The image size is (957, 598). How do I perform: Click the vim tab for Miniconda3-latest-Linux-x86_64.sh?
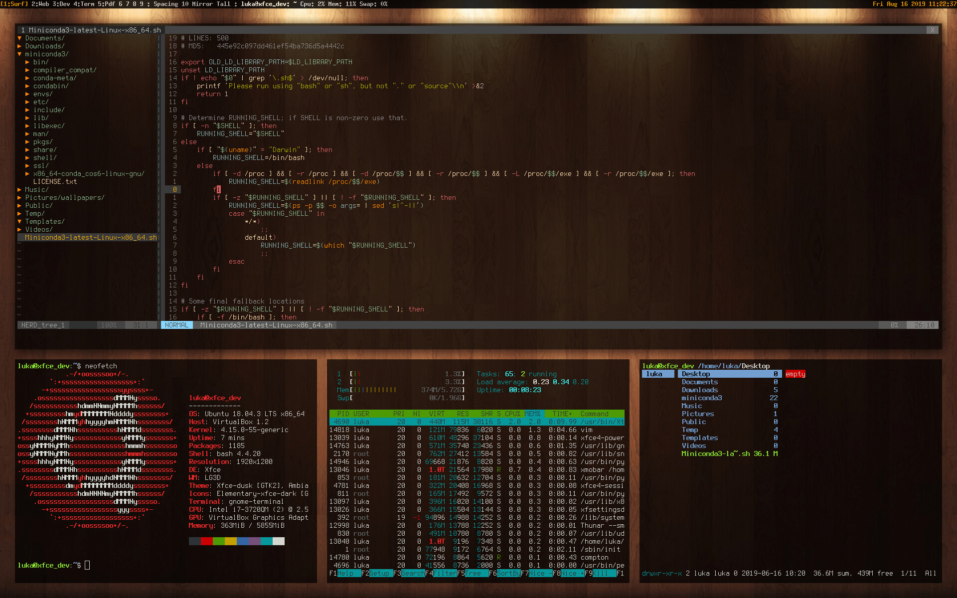pos(91,30)
